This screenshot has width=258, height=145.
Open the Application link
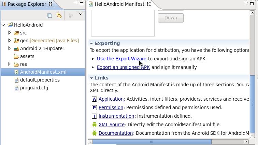tap(111, 99)
